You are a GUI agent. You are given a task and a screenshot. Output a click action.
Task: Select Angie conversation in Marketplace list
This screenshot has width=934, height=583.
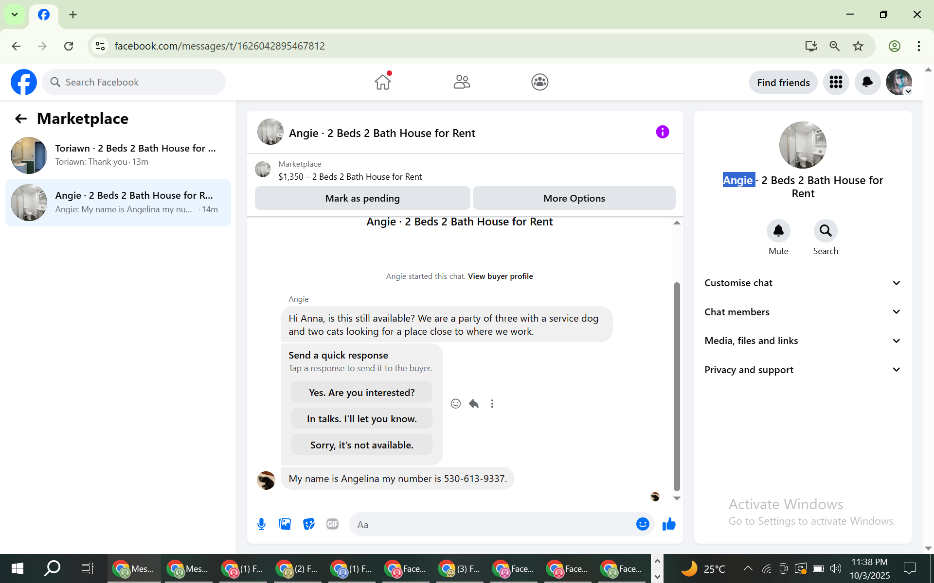118,203
